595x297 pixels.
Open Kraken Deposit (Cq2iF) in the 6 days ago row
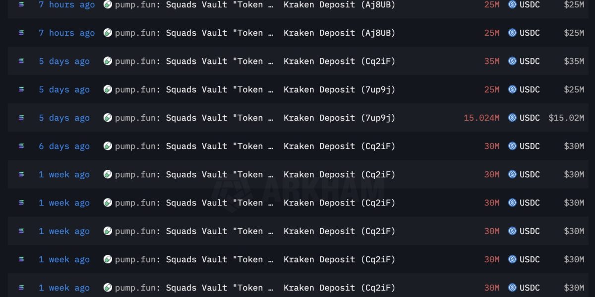339,146
